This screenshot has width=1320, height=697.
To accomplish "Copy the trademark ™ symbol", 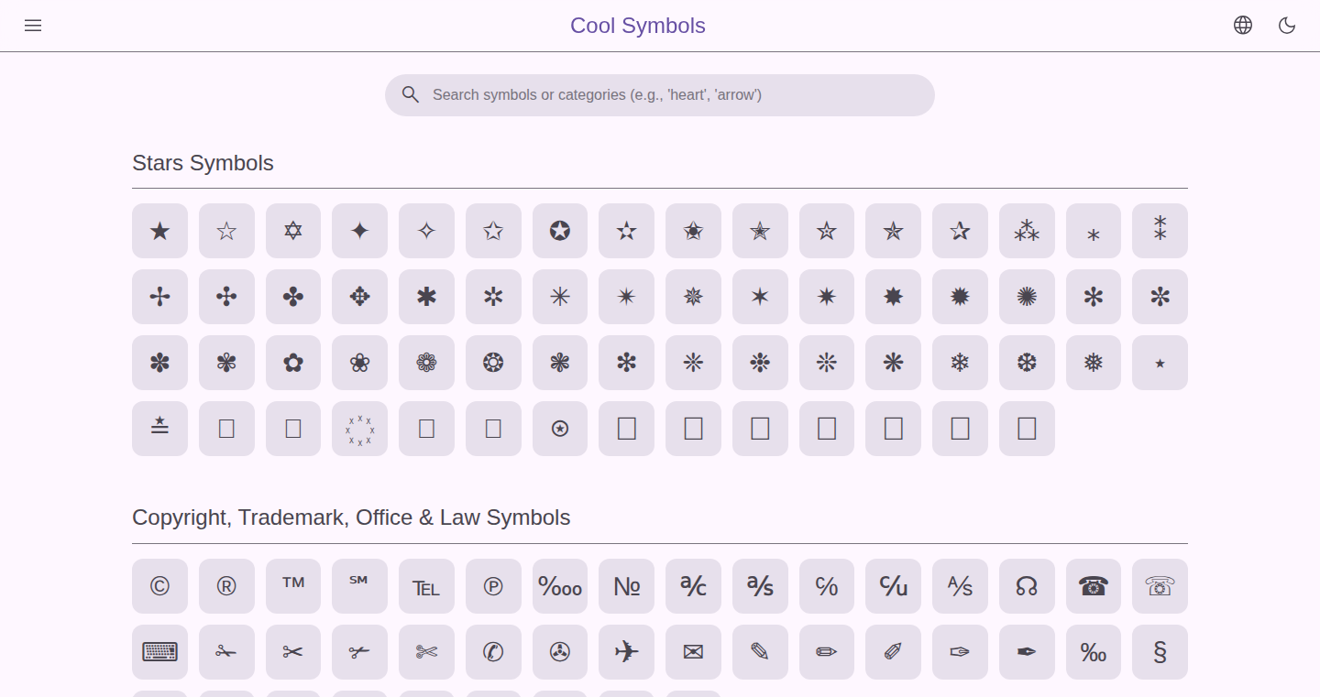I will 293,586.
